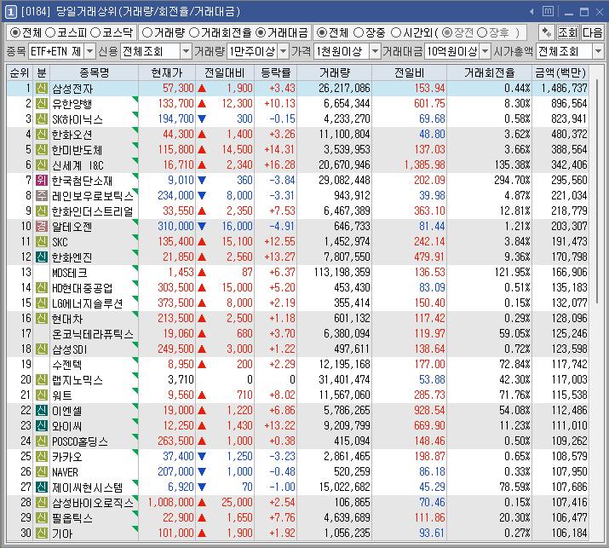This screenshot has width=609, height=548.
Task: Click the 신 badge icon for 카카오
Action: click(42, 456)
